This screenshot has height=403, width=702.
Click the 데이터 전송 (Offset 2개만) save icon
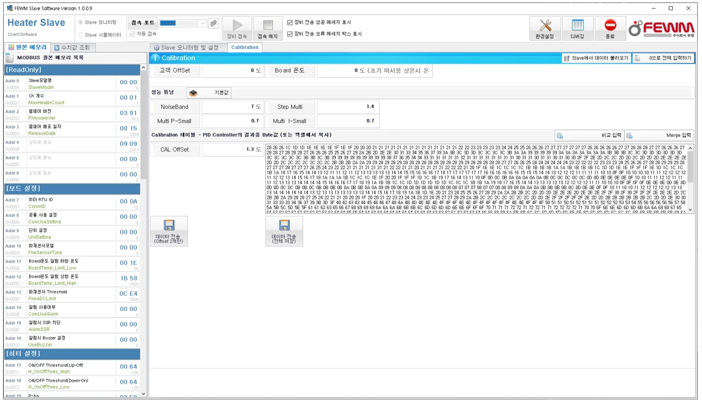[x=169, y=225]
